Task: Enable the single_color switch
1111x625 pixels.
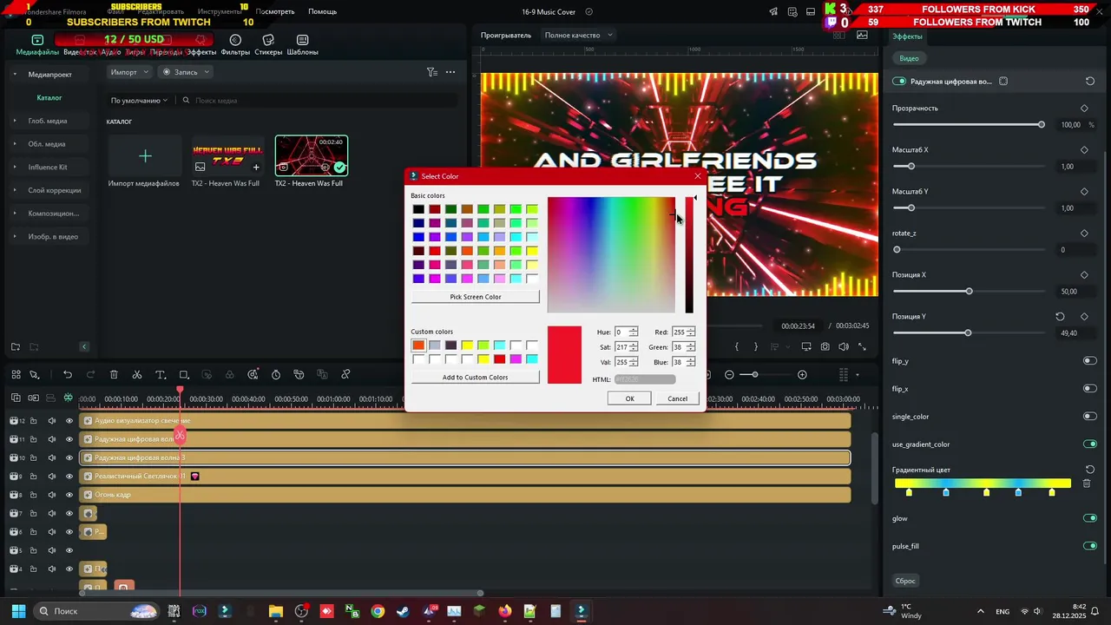Action: tap(1090, 417)
